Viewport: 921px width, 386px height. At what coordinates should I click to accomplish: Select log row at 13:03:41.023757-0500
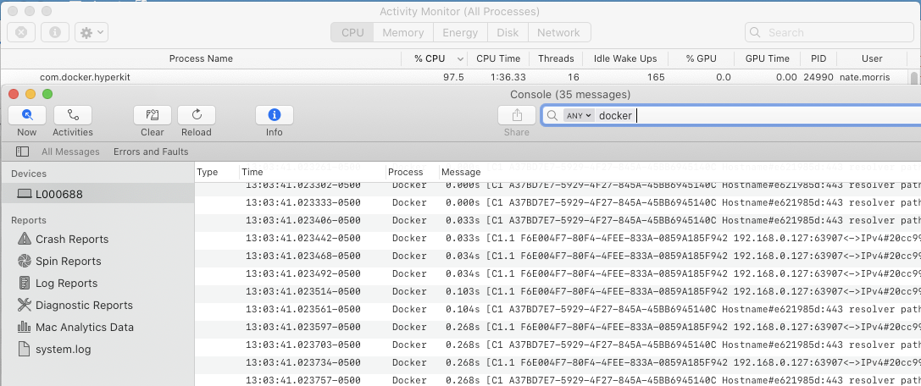tap(558, 379)
